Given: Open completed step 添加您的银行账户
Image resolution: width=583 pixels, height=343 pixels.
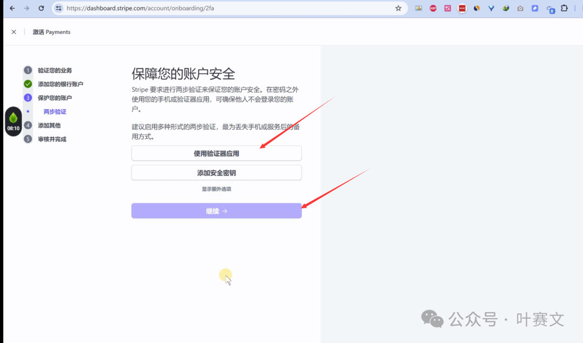Looking at the screenshot, I should point(60,84).
